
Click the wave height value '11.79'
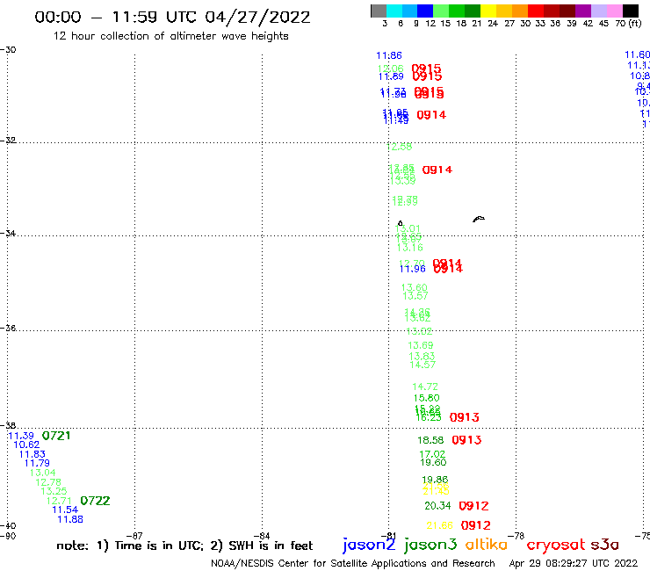pos(37,463)
